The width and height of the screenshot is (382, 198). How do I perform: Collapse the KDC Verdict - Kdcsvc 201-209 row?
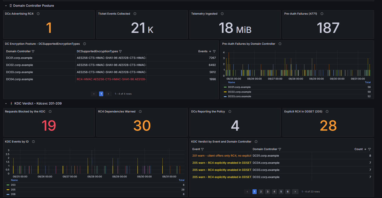pyautogui.click(x=6, y=103)
